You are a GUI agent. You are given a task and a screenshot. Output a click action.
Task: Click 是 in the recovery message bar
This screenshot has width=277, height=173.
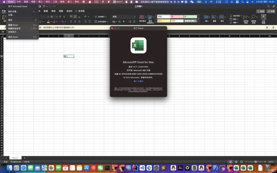[267, 27]
